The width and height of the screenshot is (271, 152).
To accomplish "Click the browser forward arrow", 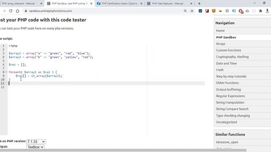I will point(4,11).
